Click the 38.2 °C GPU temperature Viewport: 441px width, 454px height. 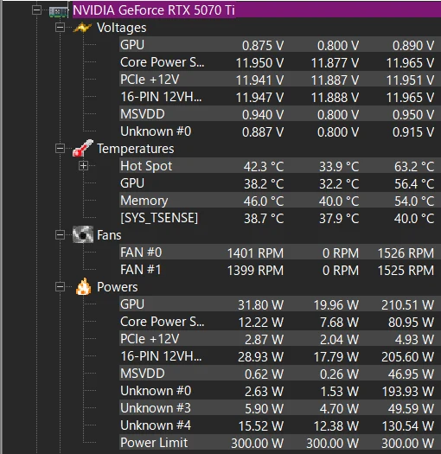(x=264, y=184)
